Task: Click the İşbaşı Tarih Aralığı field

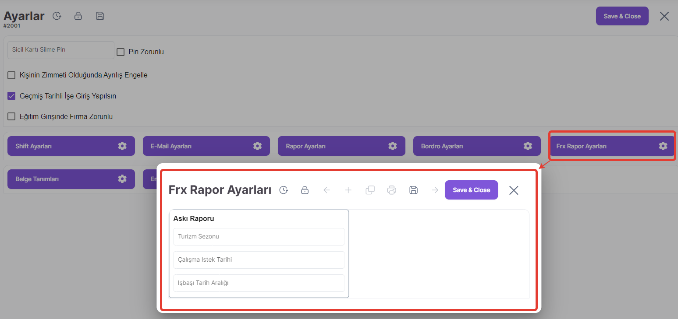Action: 259,283
